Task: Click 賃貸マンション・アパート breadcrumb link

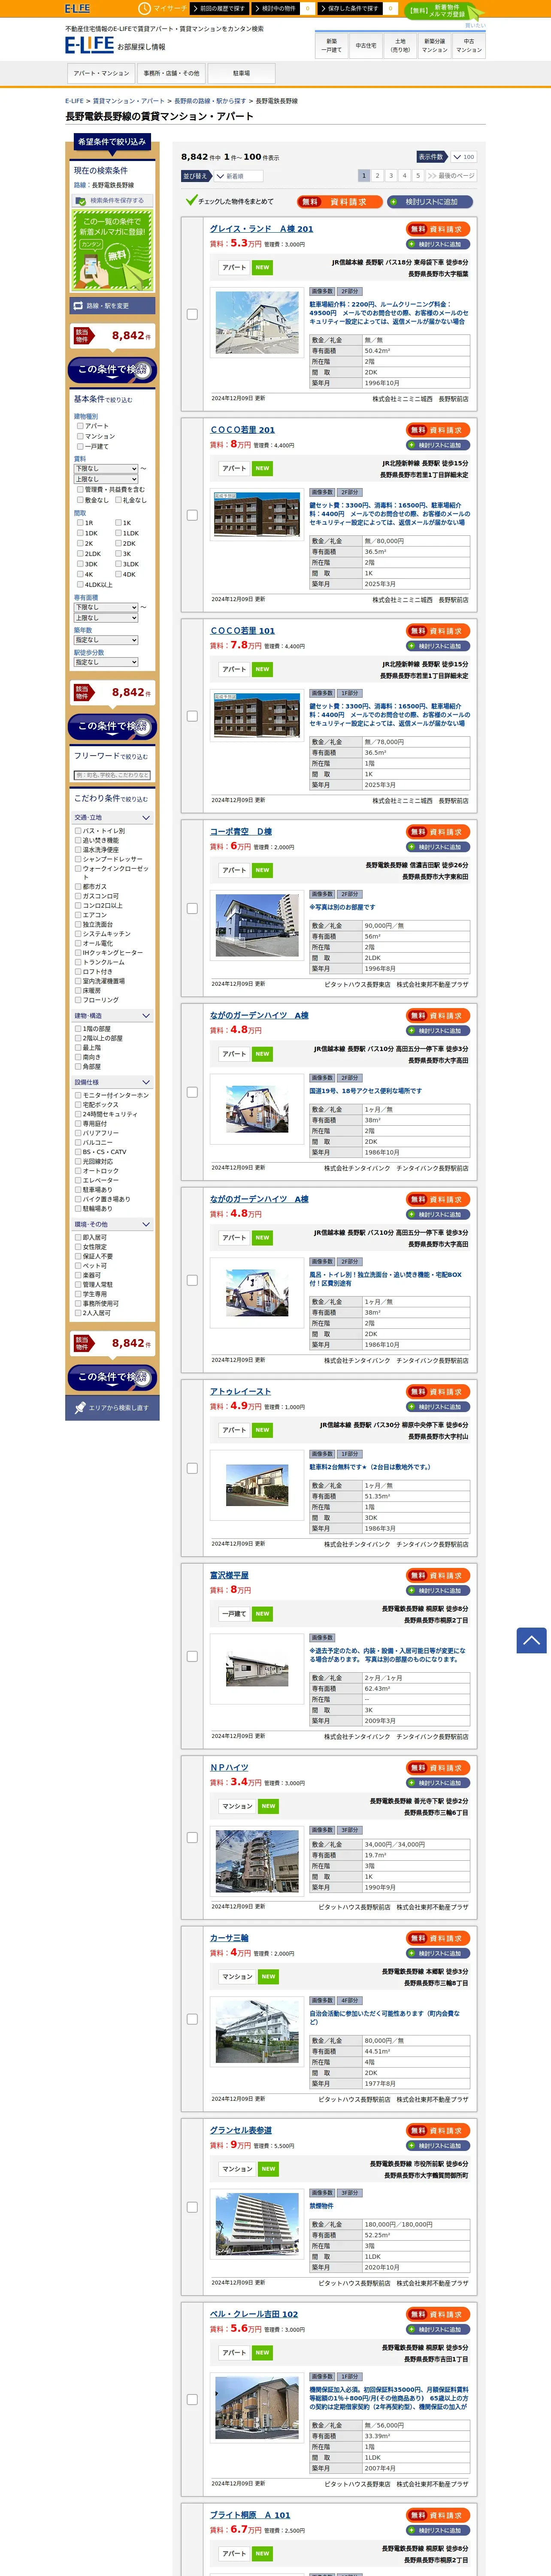Action: (x=129, y=101)
